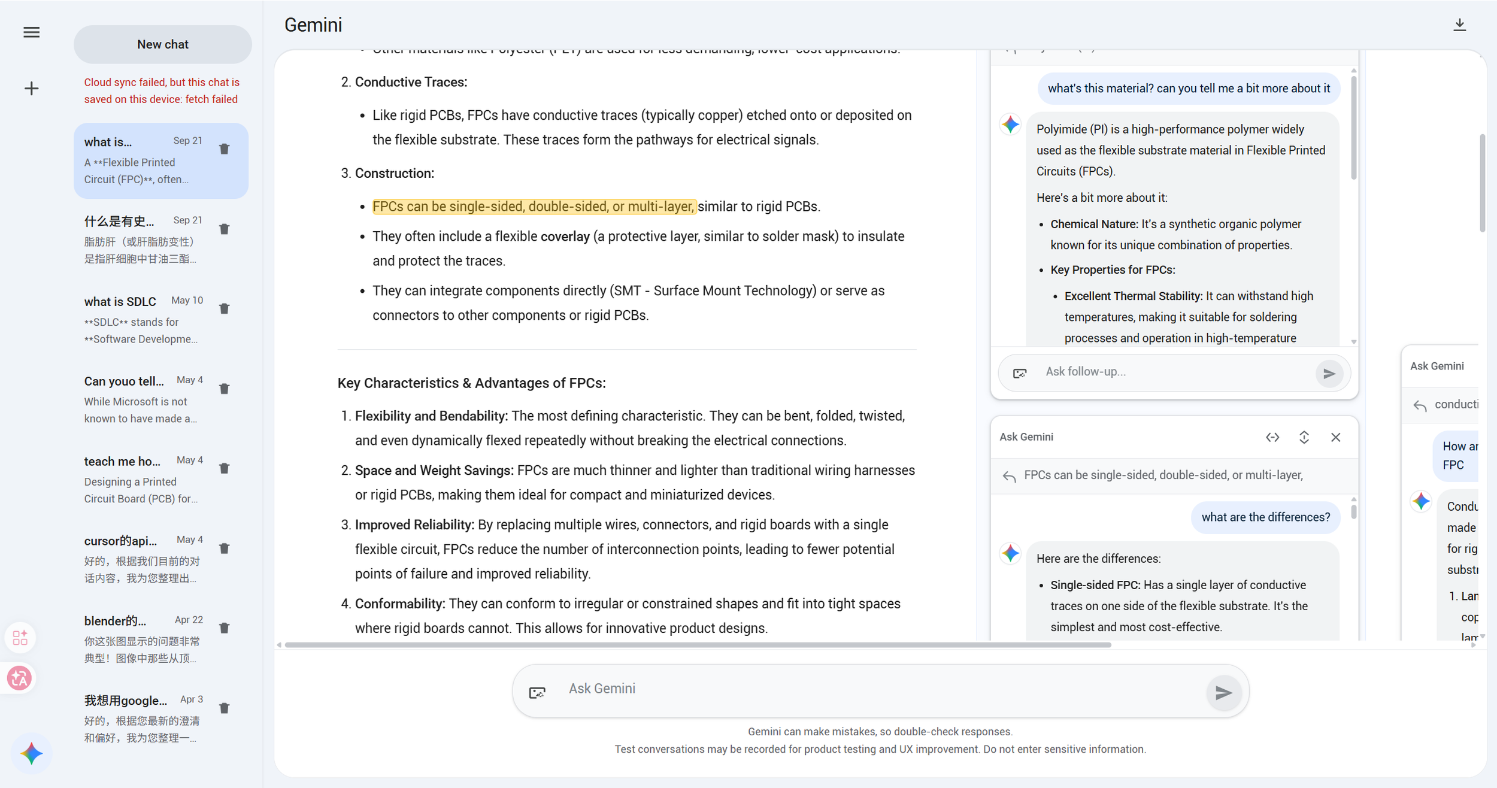
Task: Click the plus icon in the left rail
Action: click(x=32, y=89)
